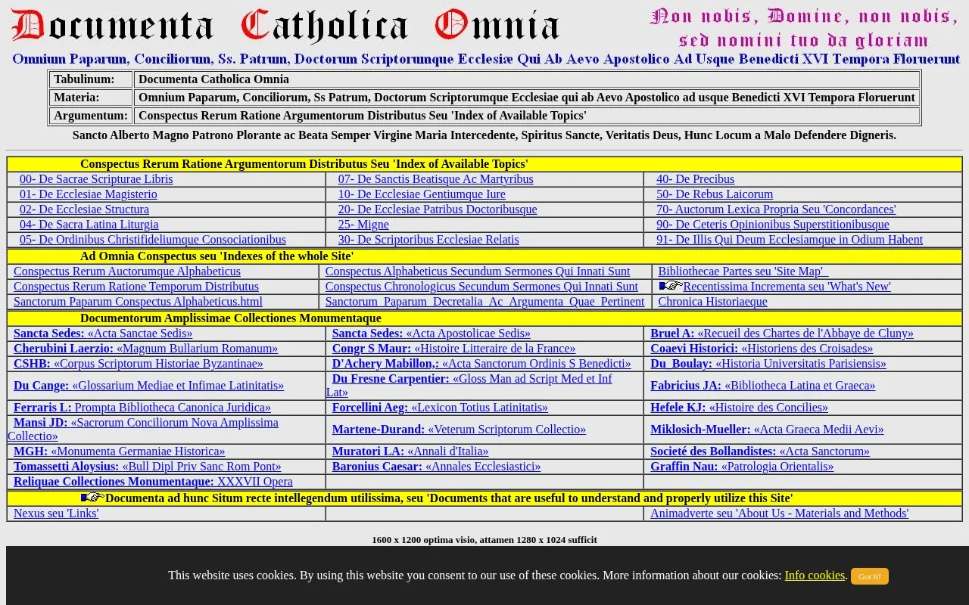Open Graffin Nau «Patrologia Orientalis»
The height and width of the screenshot is (605, 969).
pyautogui.click(x=742, y=467)
